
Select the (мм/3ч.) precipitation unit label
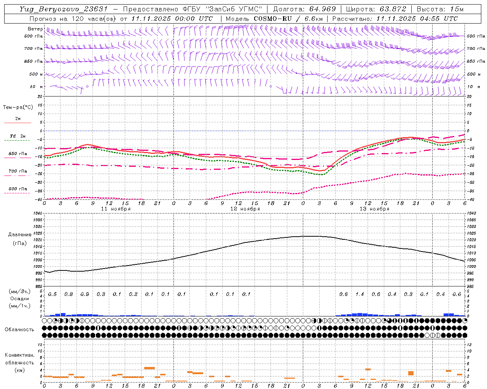20,291
